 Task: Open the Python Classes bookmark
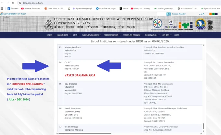[211, 8]
